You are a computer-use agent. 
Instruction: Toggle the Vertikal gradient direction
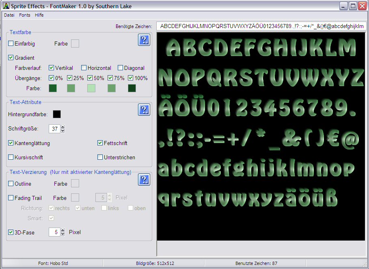(x=51, y=68)
